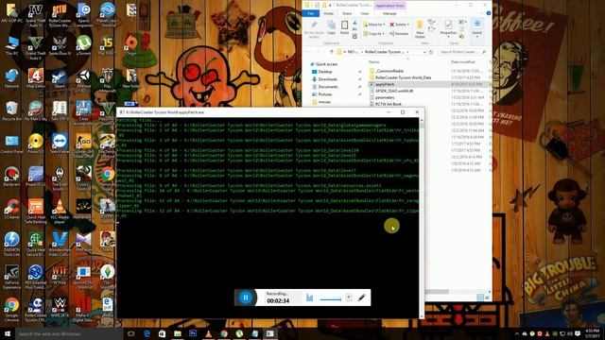
Task: Open VLC media player desktop shortcut
Action: (60, 212)
